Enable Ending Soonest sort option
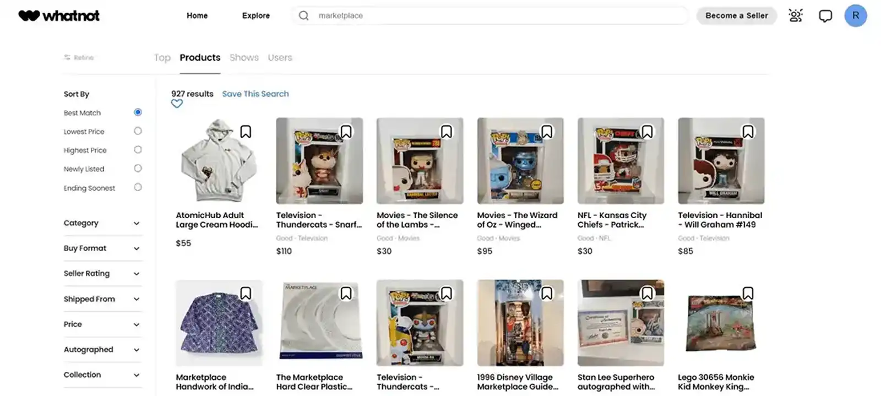Screen dimensions: 881x396 tap(137, 187)
